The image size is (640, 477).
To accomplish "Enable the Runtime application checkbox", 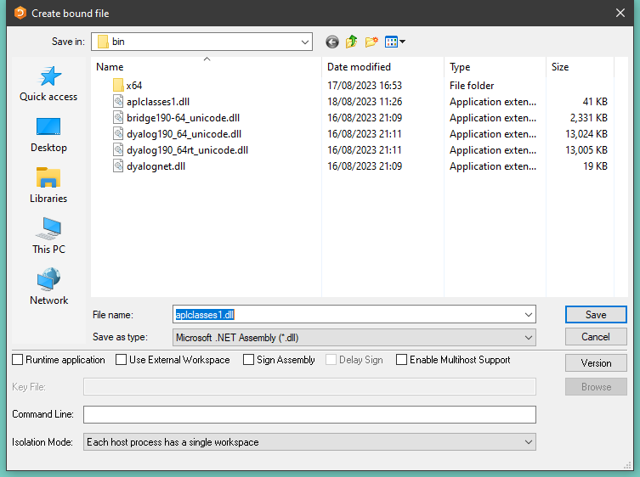I will 18,360.
